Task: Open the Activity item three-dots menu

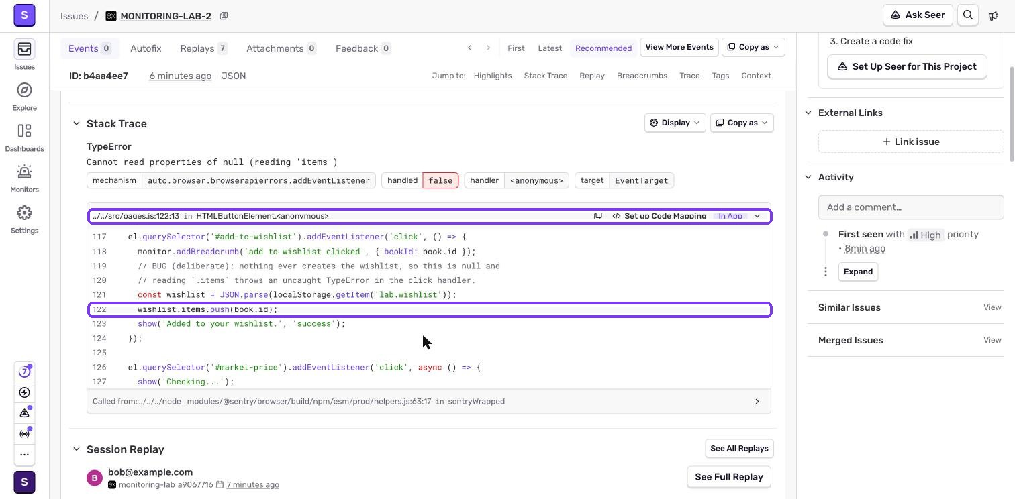Action: [826, 272]
